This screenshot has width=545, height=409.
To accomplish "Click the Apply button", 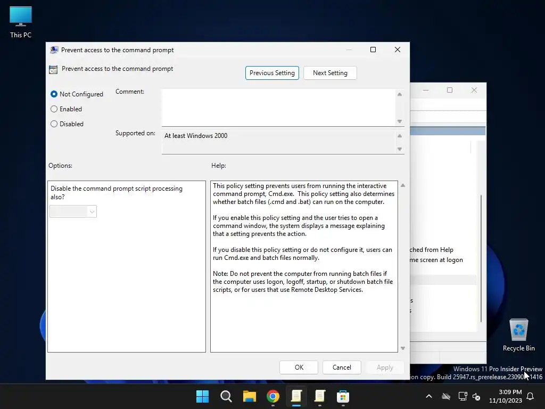I will [385, 367].
